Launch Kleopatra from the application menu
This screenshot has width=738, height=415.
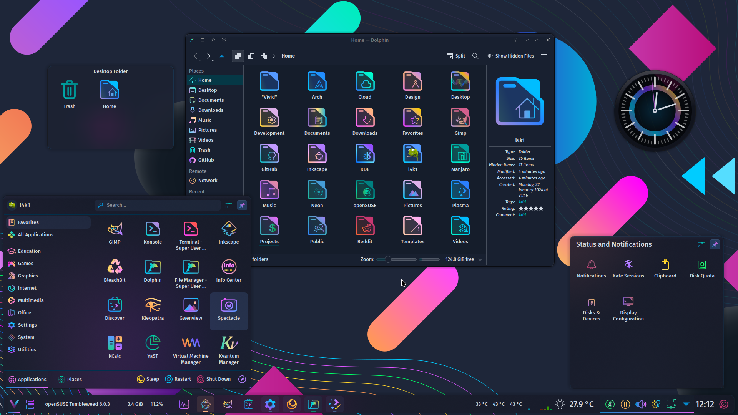pyautogui.click(x=153, y=309)
